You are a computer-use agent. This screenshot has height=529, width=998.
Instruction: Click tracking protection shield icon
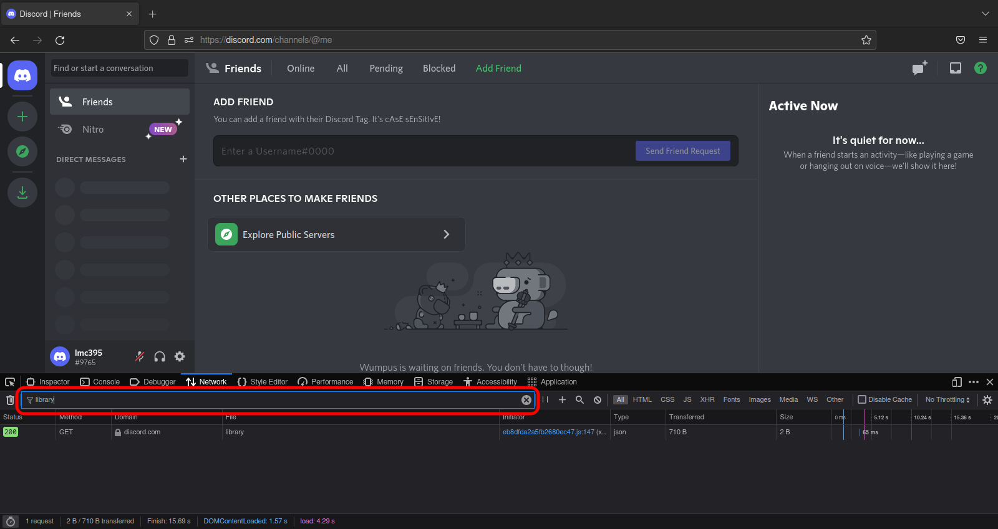click(x=154, y=40)
